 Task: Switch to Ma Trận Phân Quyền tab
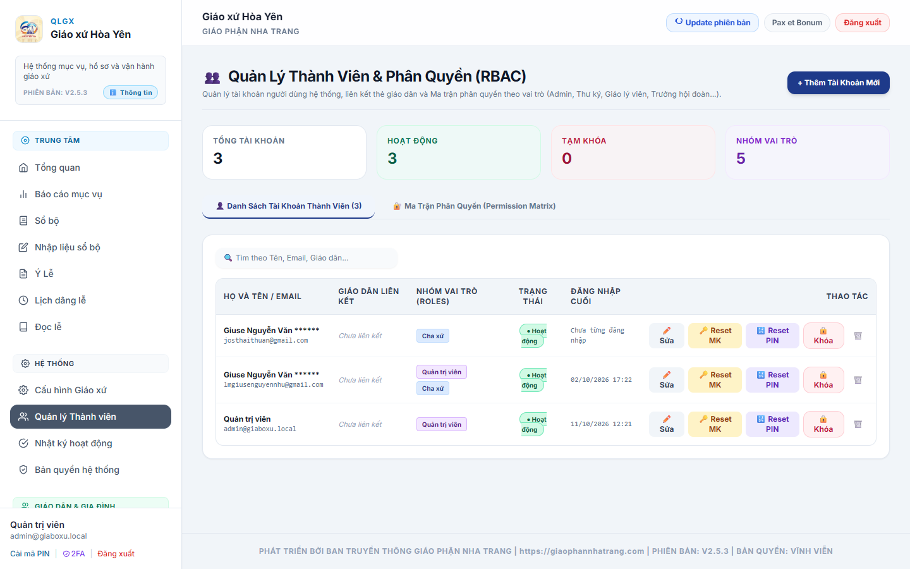(474, 206)
